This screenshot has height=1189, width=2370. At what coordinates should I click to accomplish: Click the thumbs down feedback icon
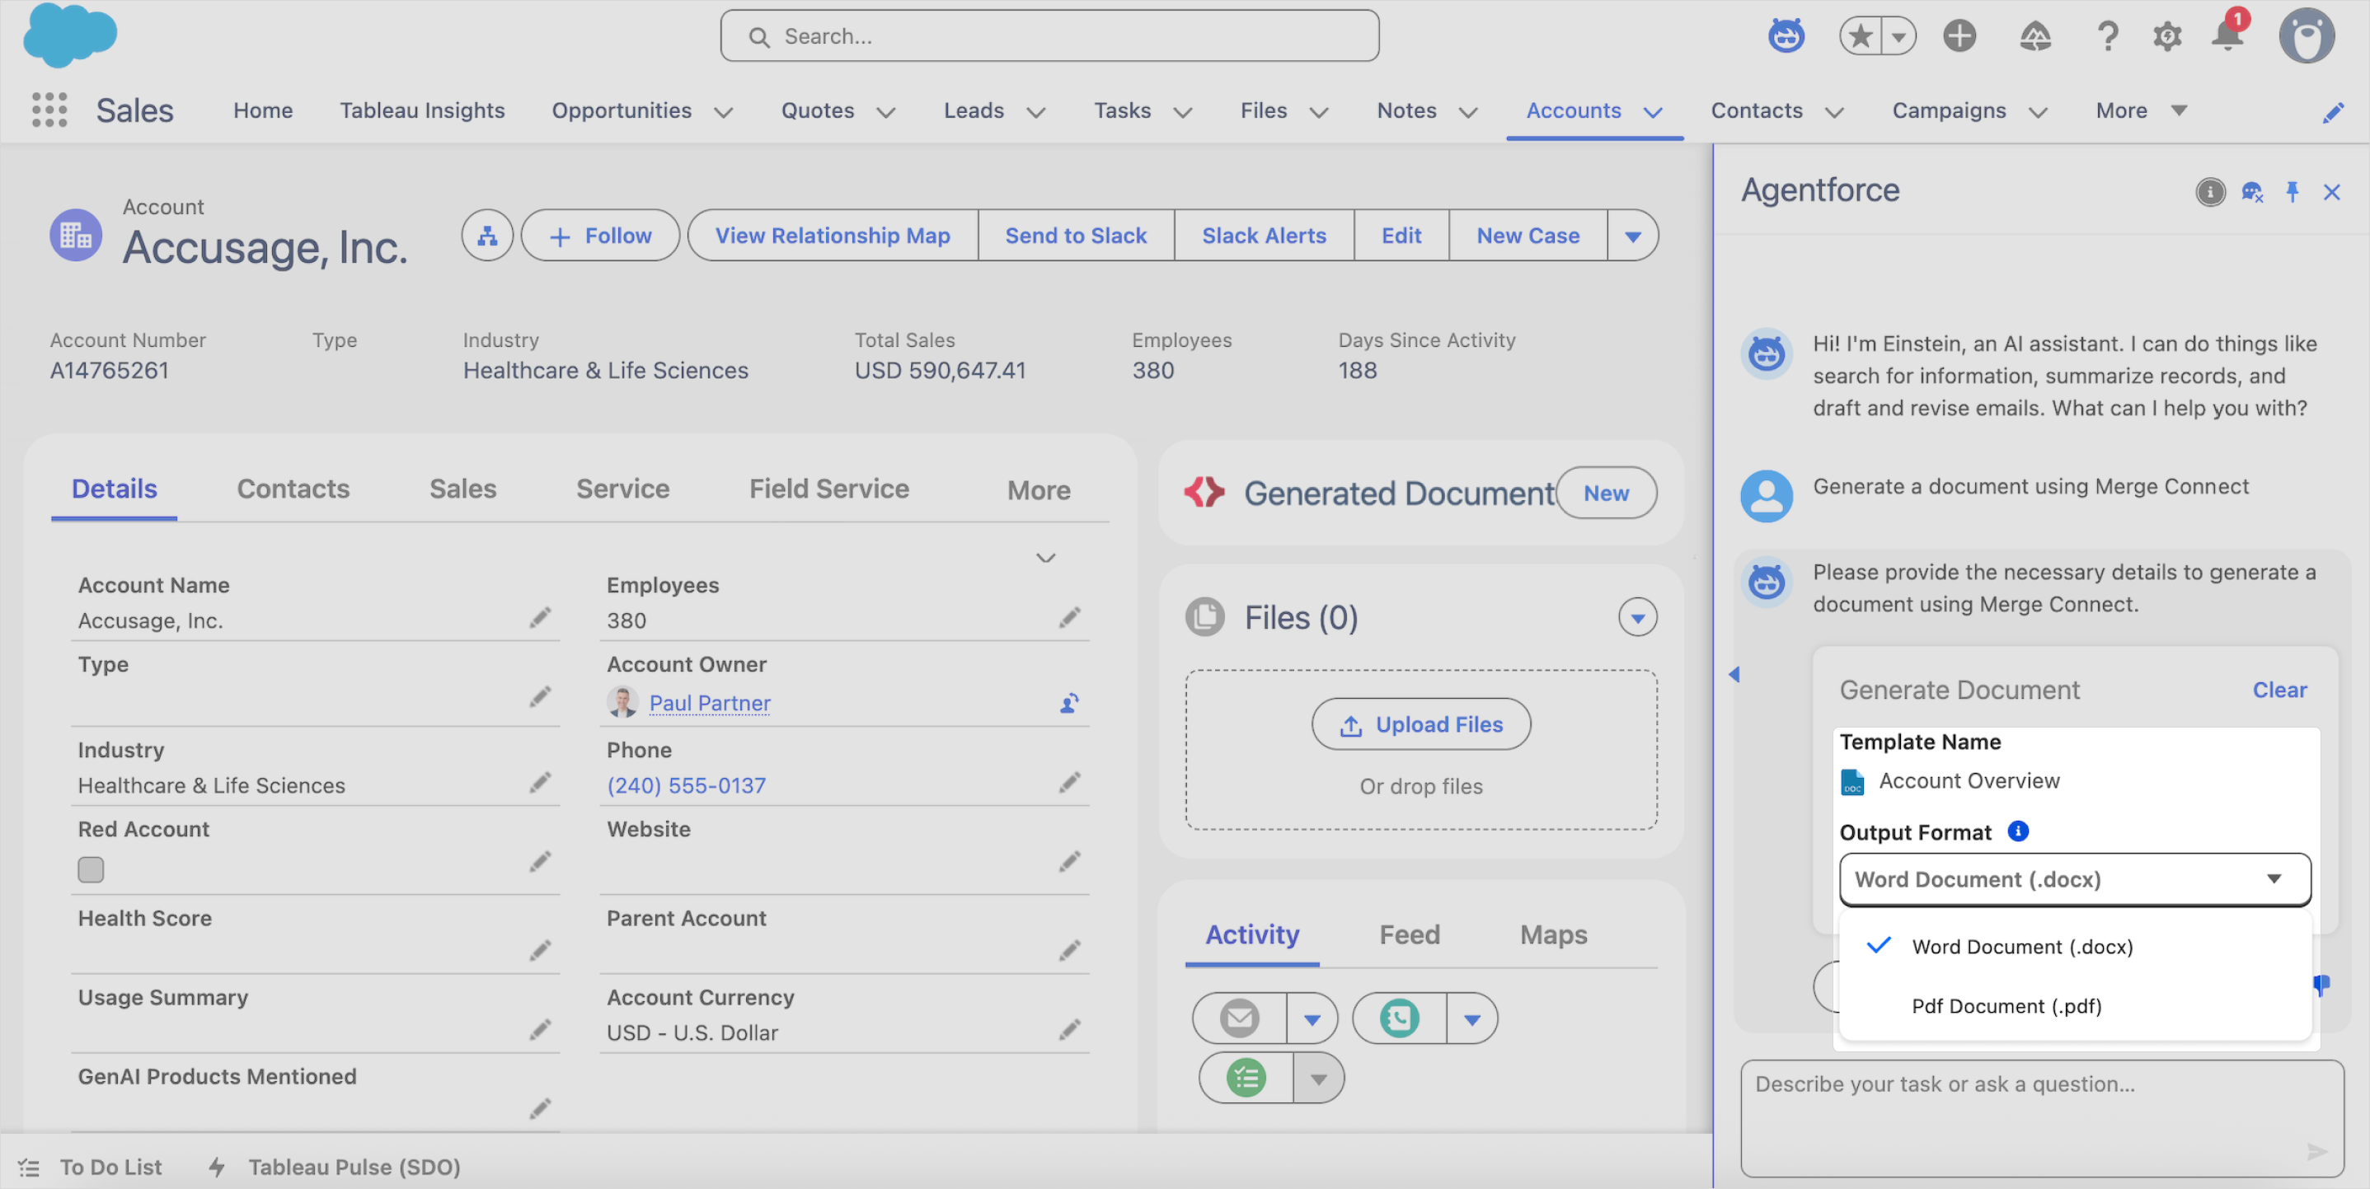2321,985
